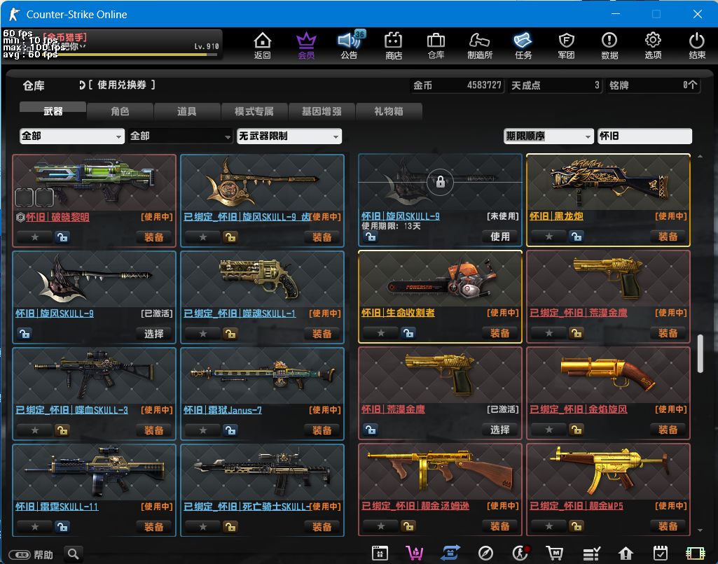Equip 雷狱Janus-7 with 装备 button
718x564 pixels.
click(x=322, y=430)
